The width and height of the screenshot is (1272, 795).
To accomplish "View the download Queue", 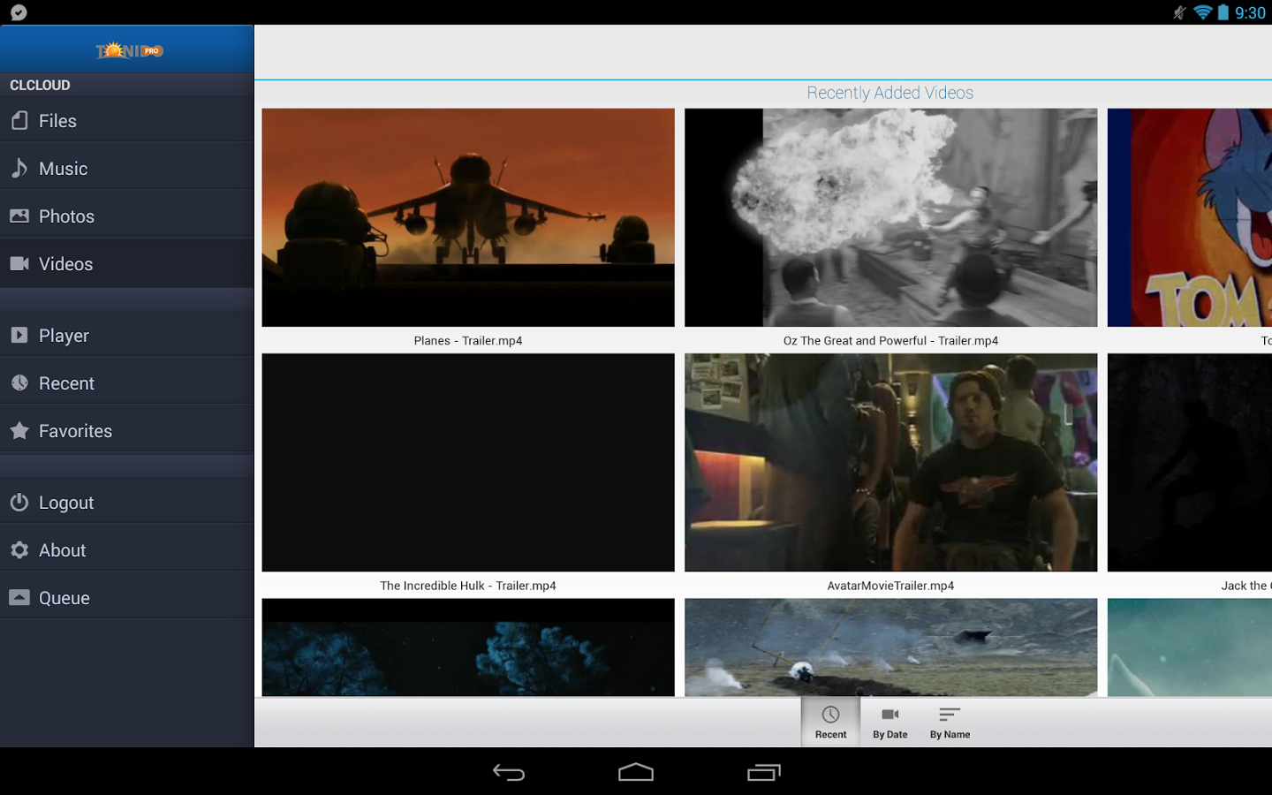I will [x=127, y=598].
